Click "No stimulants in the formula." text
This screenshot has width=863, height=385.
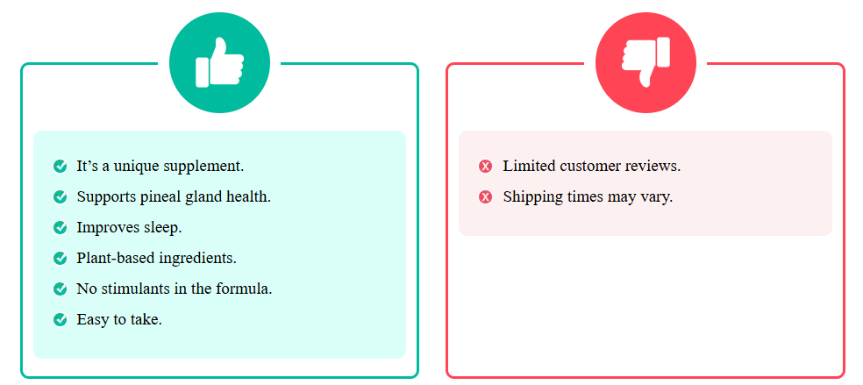point(174,289)
